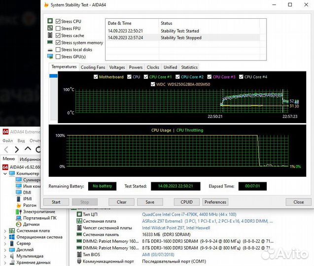Viewport: 314px width, 266px height.
Task: Click the Stress CPU chip icon
Action: coord(50,21)
